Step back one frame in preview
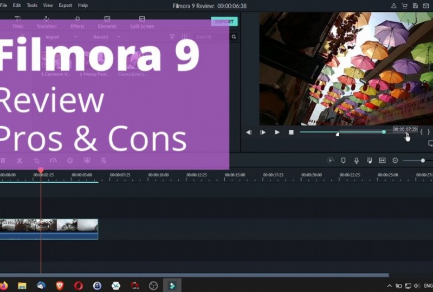Image resolution: width=433 pixels, height=292 pixels. click(x=249, y=132)
